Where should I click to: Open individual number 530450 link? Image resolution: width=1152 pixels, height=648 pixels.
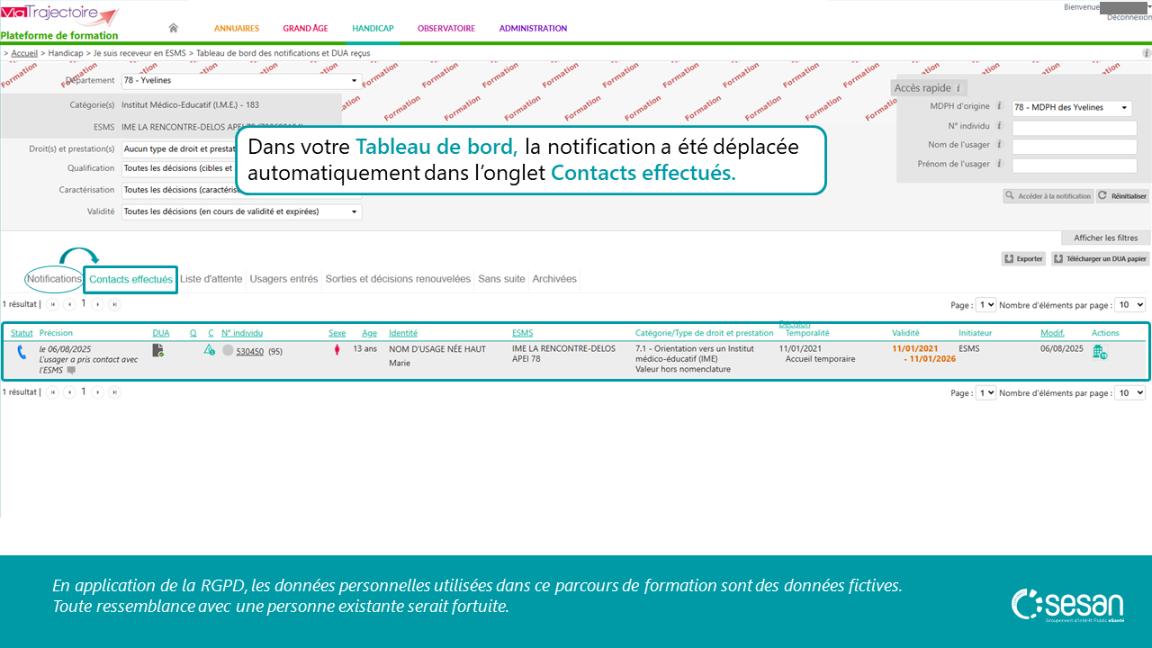249,352
